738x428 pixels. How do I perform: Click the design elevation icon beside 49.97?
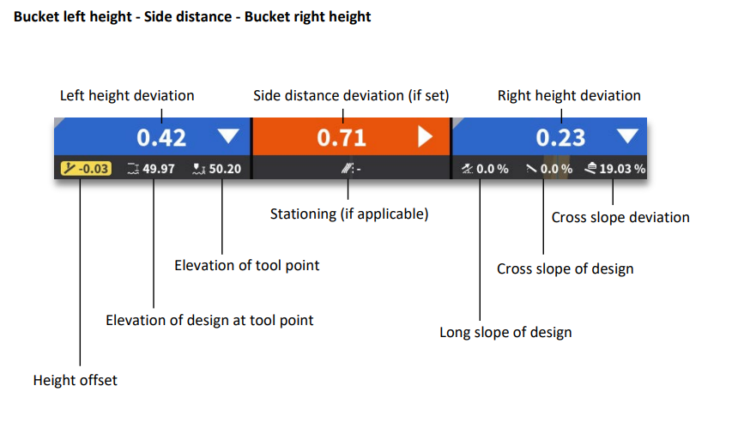(x=132, y=169)
